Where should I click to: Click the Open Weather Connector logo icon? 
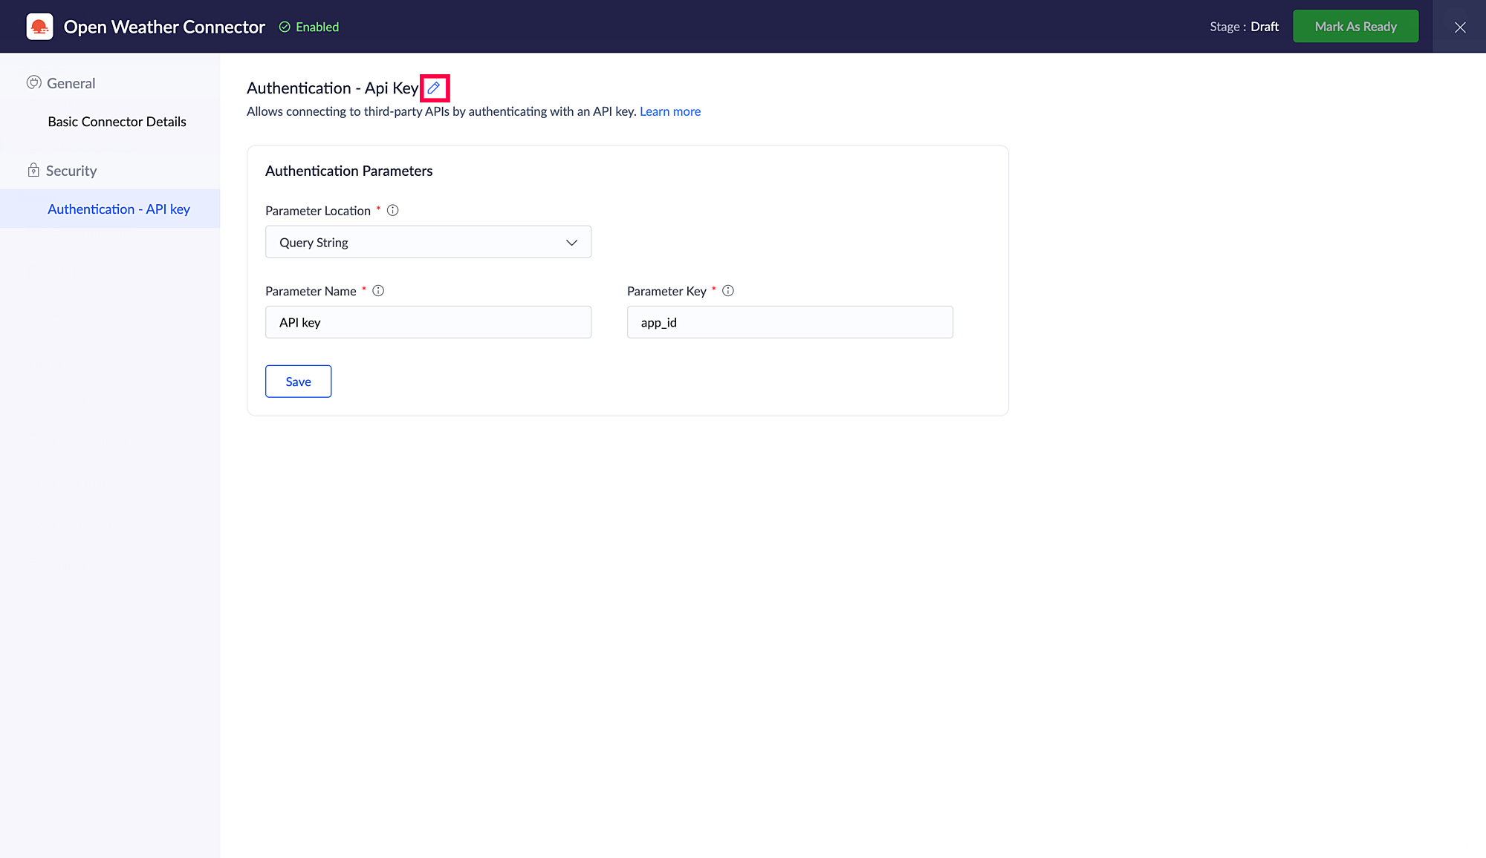click(x=39, y=27)
